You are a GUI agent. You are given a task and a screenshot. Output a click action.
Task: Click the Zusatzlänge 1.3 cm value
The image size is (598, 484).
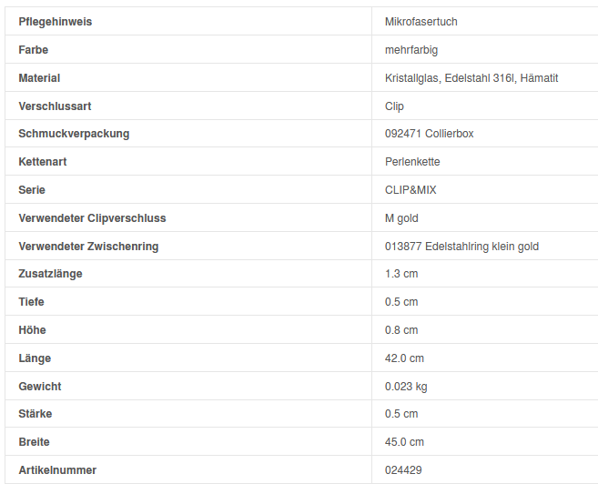click(401, 274)
